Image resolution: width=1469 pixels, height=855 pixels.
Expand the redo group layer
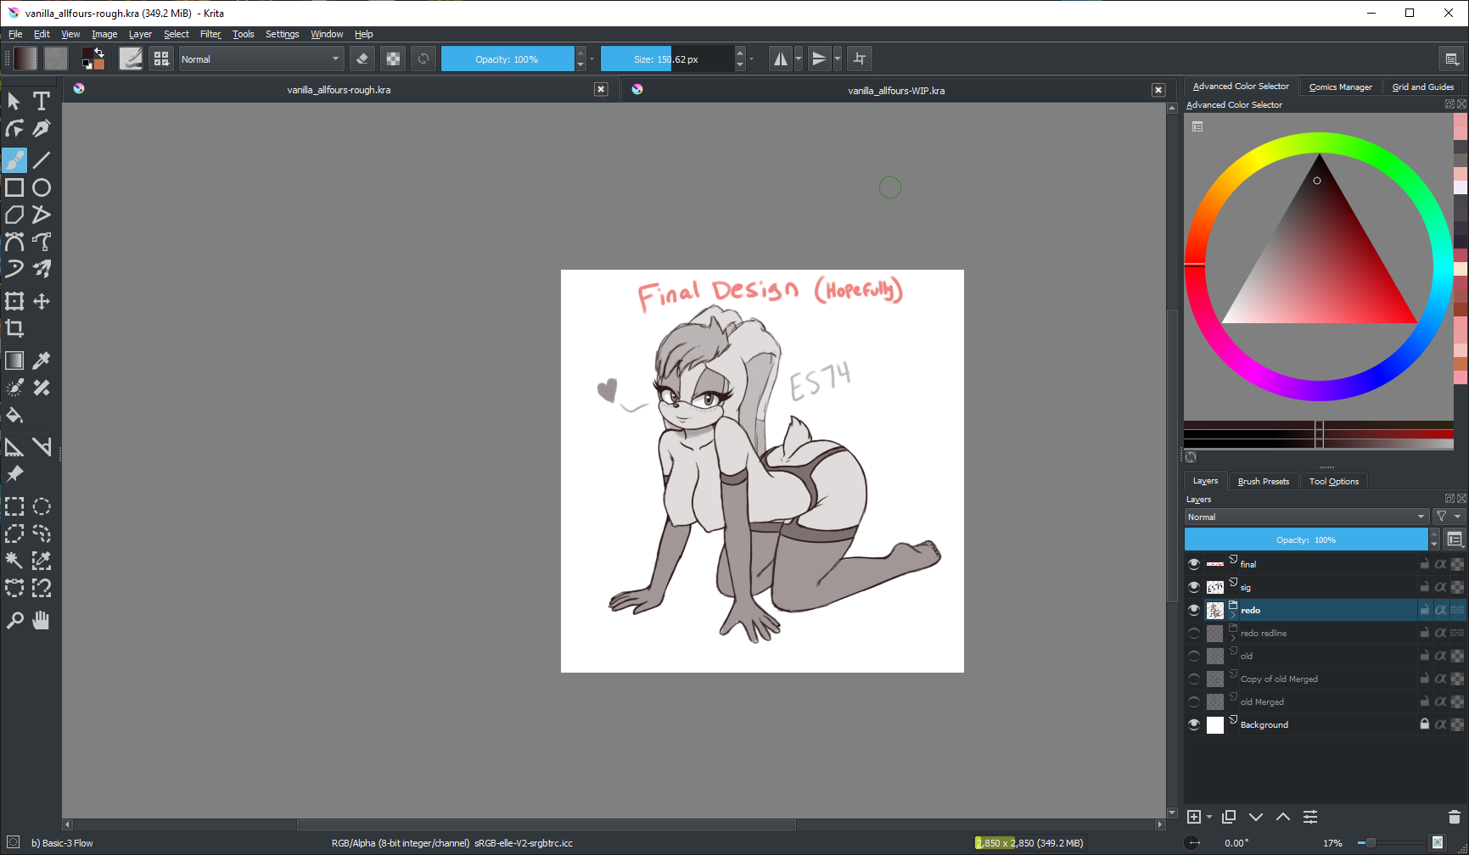coord(1233,615)
